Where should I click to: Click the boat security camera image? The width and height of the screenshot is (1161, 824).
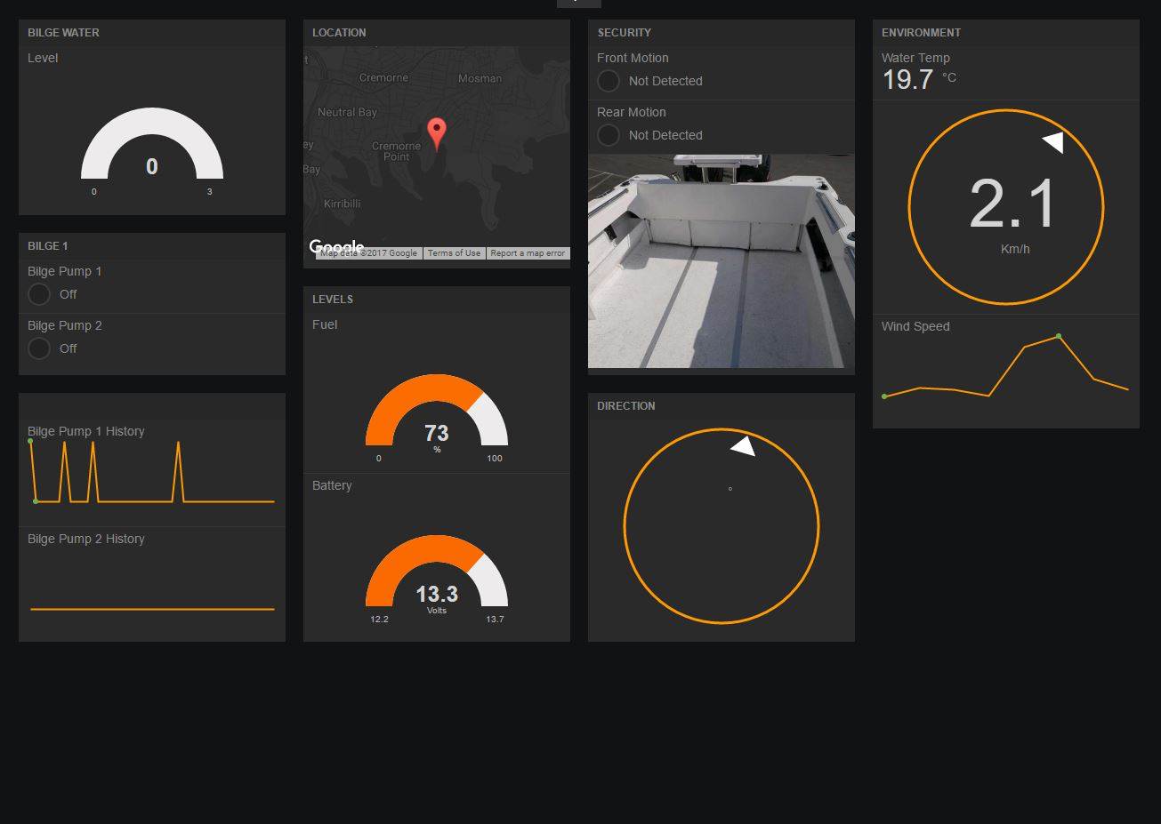721,261
